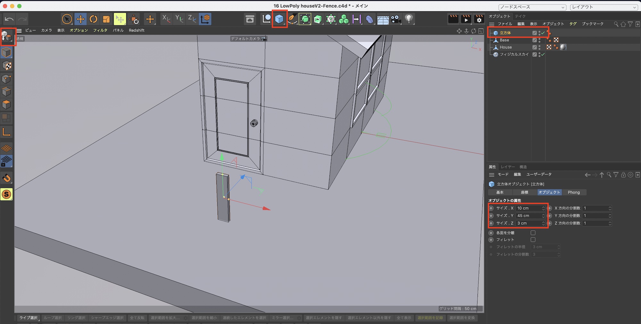
Task: Enable the 各面を分離 checkbox
Action: pyautogui.click(x=533, y=233)
